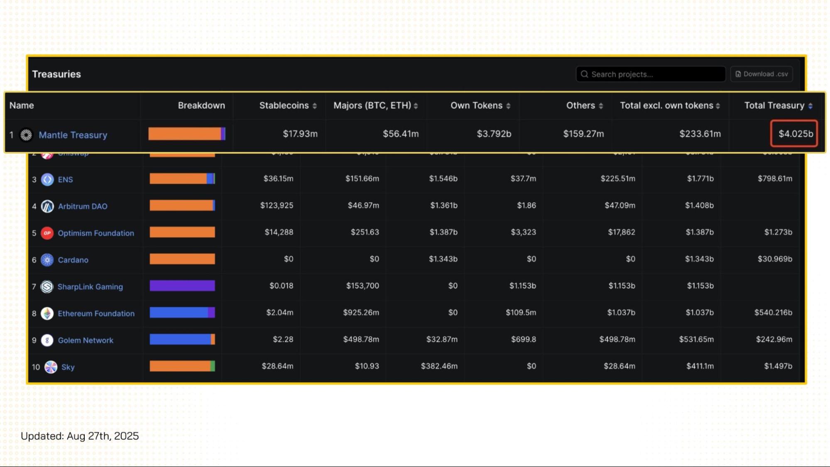The width and height of the screenshot is (830, 467).
Task: Sort by Own Tokens column arrows
Action: [x=508, y=106]
